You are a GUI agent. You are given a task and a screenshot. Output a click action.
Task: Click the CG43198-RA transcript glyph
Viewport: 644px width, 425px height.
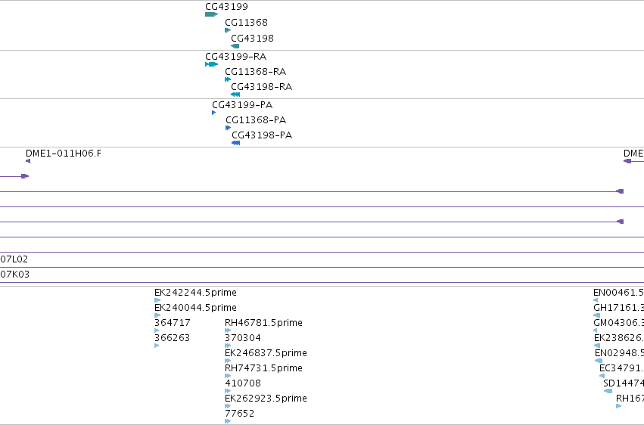click(235, 95)
